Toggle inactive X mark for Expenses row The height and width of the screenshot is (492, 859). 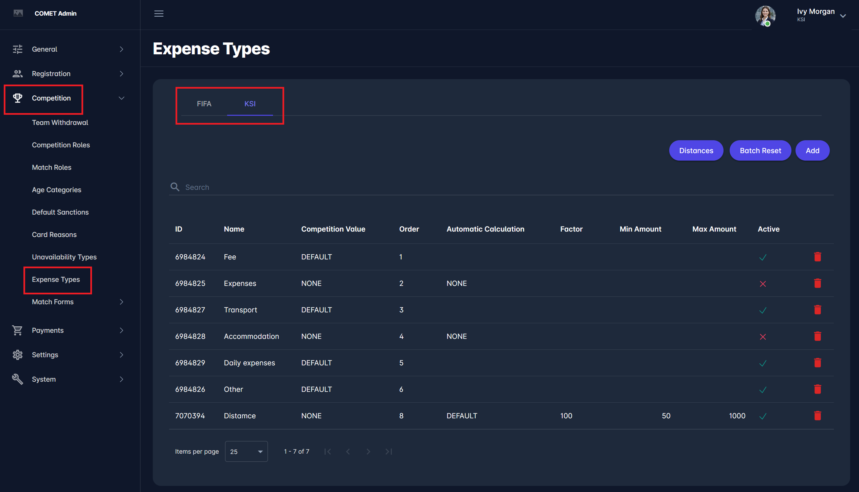coord(763,284)
